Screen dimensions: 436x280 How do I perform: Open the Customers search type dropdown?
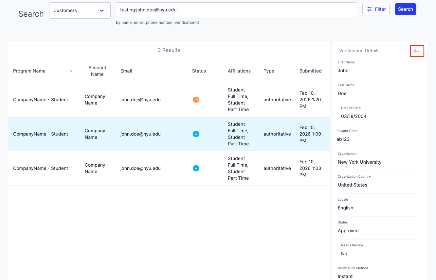coord(80,10)
